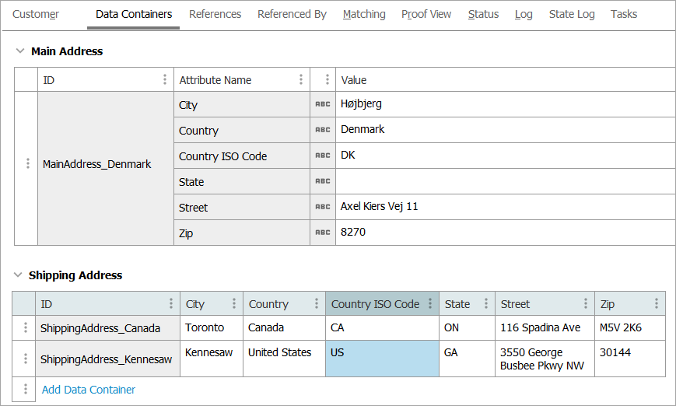The height and width of the screenshot is (406, 676).
Task: Edit Street value Axel Kiers Vej 11
Action: (x=506, y=206)
